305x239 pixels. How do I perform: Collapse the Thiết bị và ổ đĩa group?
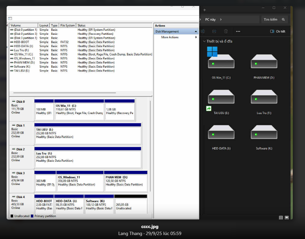(x=204, y=41)
